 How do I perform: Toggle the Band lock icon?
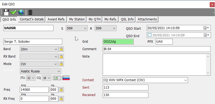[x=61, y=49]
